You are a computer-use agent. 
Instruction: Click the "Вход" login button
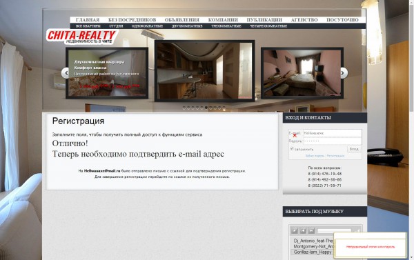[x=354, y=149]
